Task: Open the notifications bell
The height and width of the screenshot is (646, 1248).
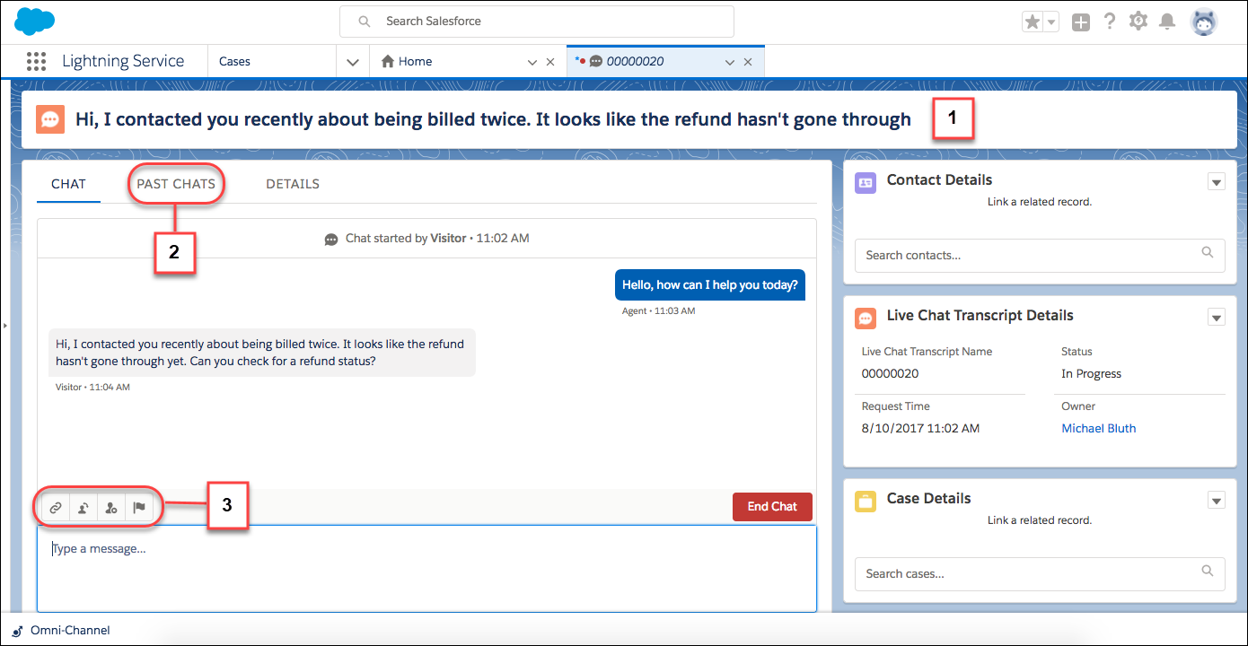Action: (x=1167, y=21)
